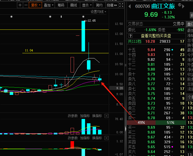Click 换指标 in MACD panel
Screen dimensions: 193x156
click(x=97, y=138)
